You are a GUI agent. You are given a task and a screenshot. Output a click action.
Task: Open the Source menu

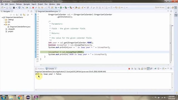click(12, 4)
